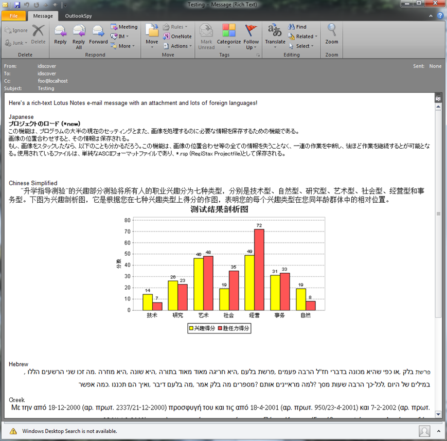Open the Move to folder menu
The image size is (447, 441).
click(152, 37)
